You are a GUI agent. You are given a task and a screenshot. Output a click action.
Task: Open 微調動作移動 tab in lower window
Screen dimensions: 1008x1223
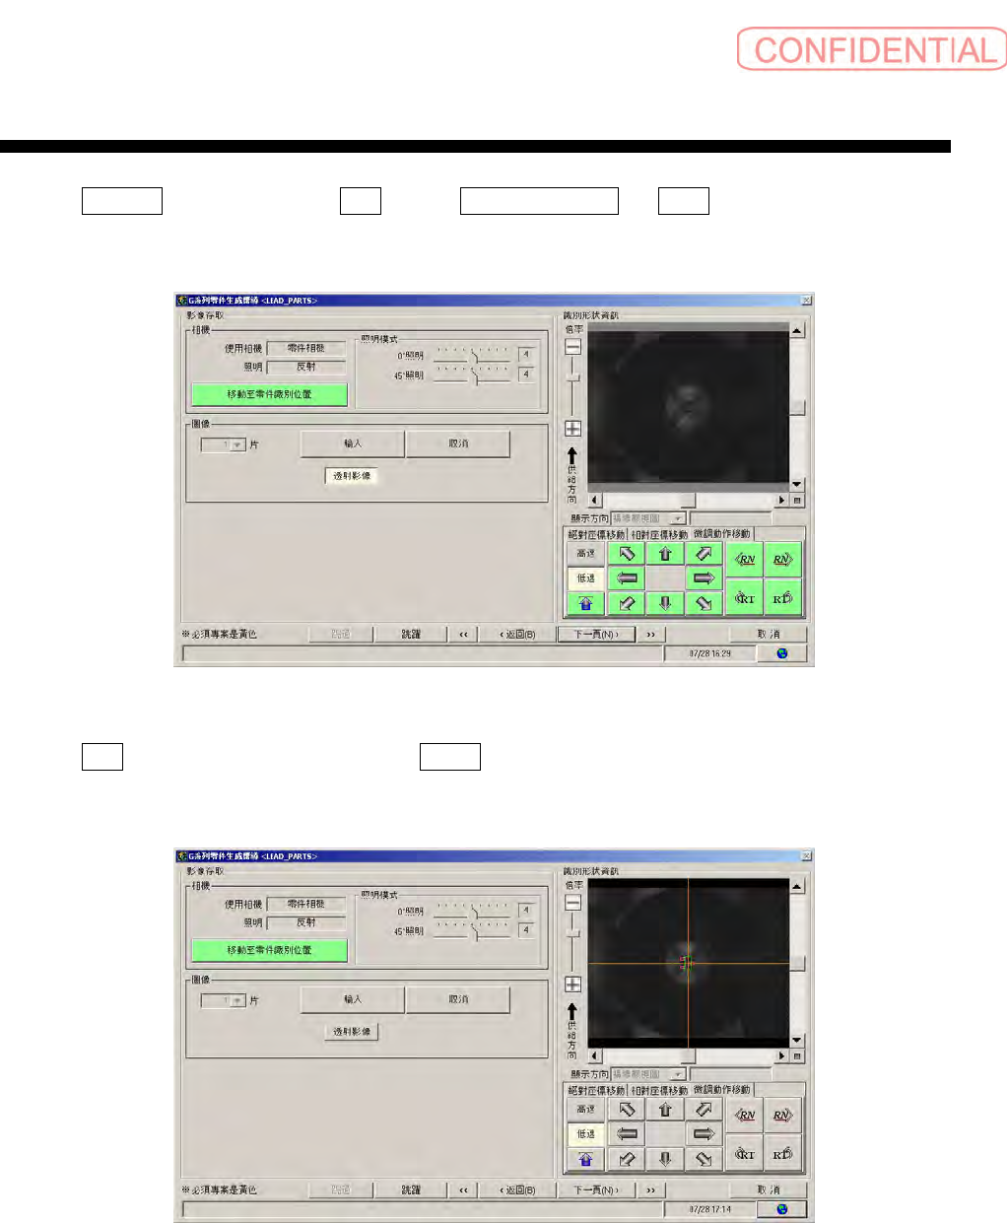(x=721, y=1090)
